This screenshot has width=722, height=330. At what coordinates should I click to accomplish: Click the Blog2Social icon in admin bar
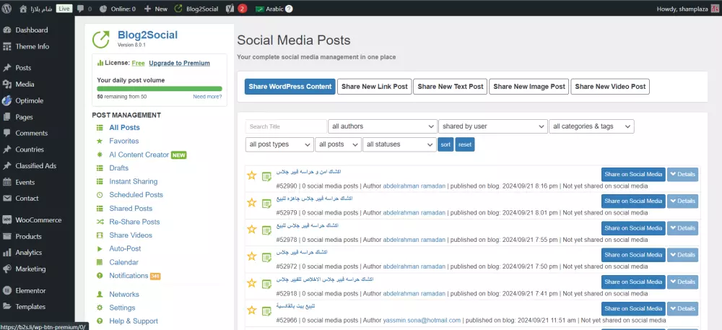pos(178,9)
